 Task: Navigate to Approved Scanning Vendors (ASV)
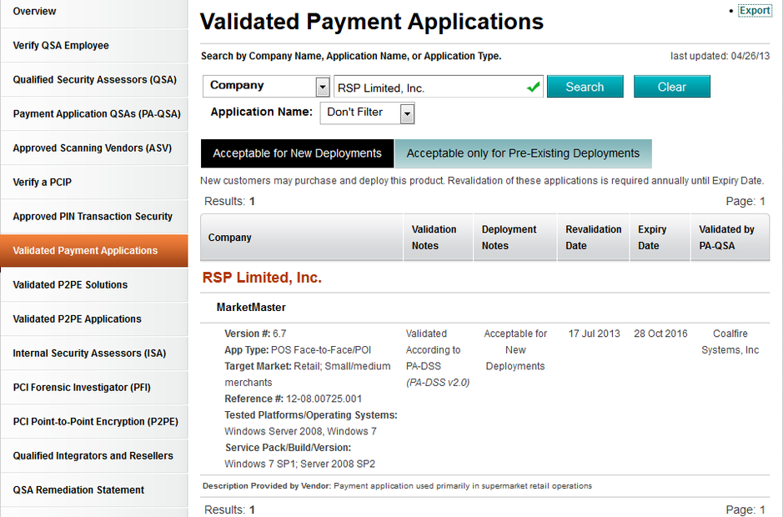coord(92,148)
